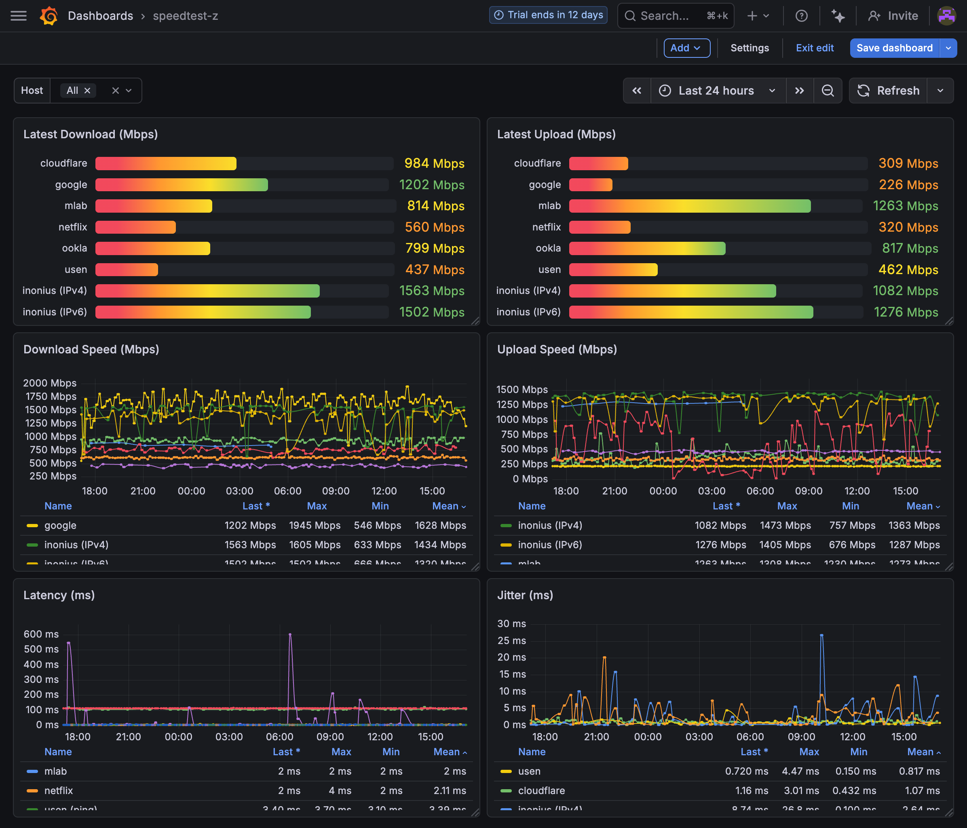Toggle usen series in Jitter legend

pos(529,771)
